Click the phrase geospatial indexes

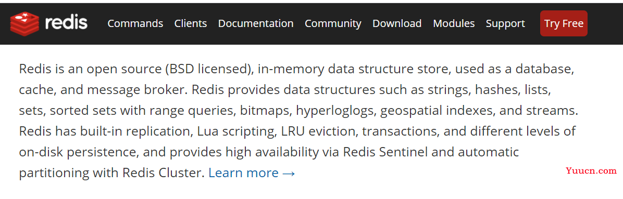point(437,111)
